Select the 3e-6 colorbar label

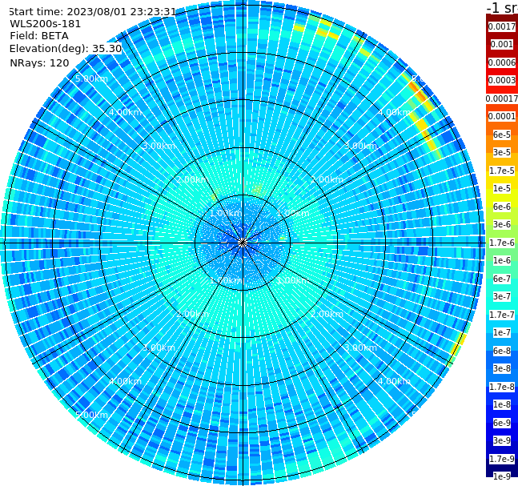pos(502,224)
